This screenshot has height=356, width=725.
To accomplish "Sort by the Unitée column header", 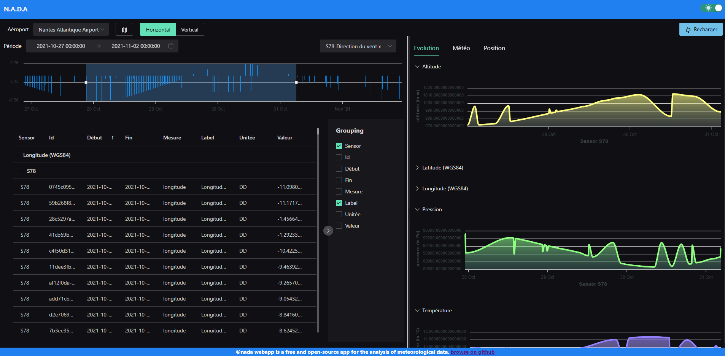I will coord(247,138).
